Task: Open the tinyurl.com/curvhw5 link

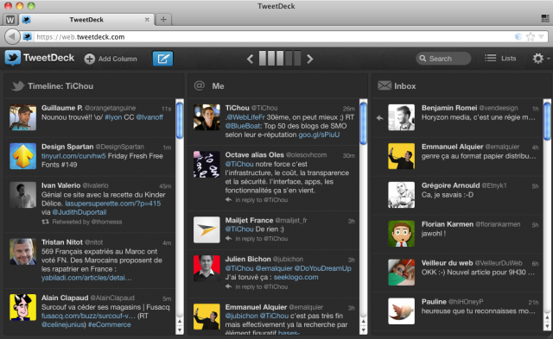Action: [x=73, y=156]
